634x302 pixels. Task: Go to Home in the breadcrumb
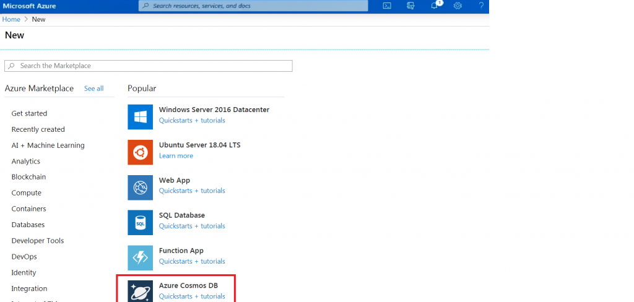point(11,19)
